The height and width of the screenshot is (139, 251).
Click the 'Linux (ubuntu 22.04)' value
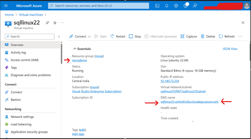(174, 60)
